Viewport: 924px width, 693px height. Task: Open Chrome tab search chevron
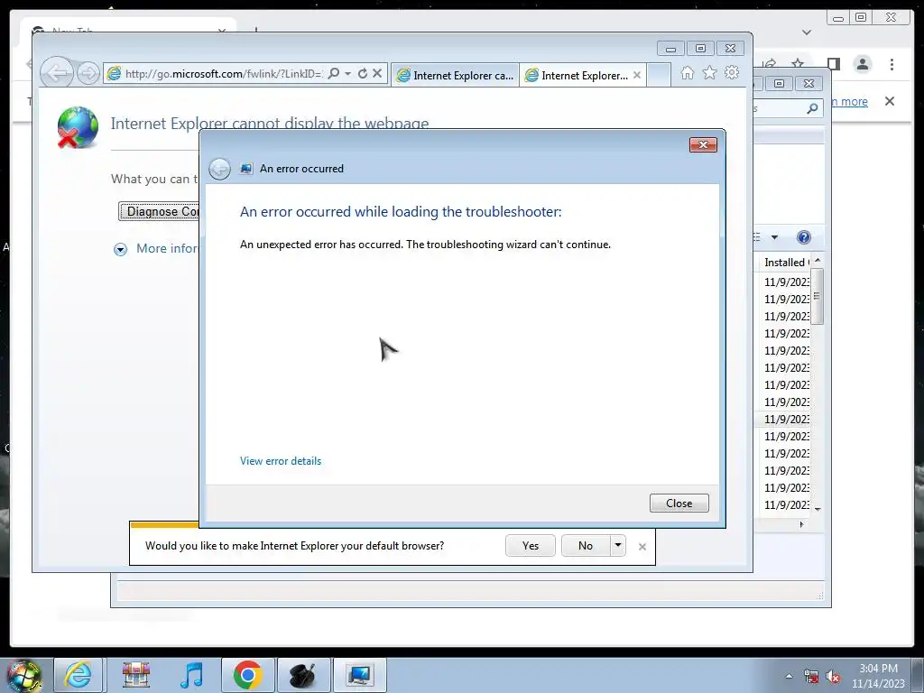point(807,32)
